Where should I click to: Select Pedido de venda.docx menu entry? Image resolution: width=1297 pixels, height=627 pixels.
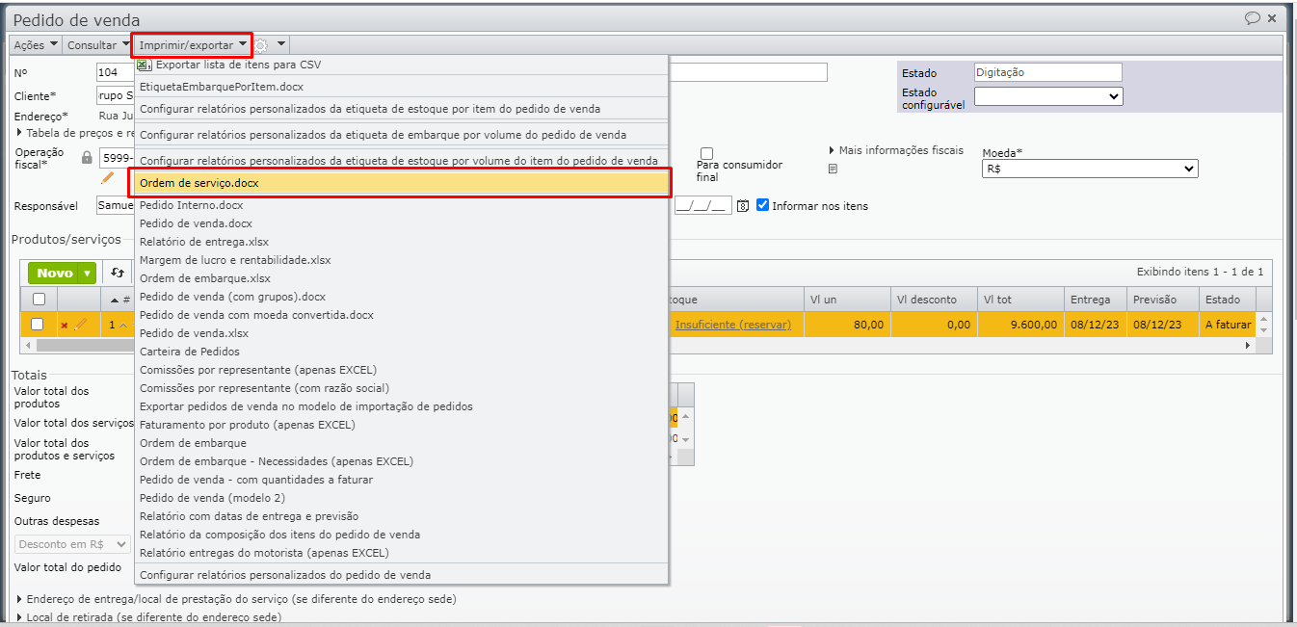[401, 223]
